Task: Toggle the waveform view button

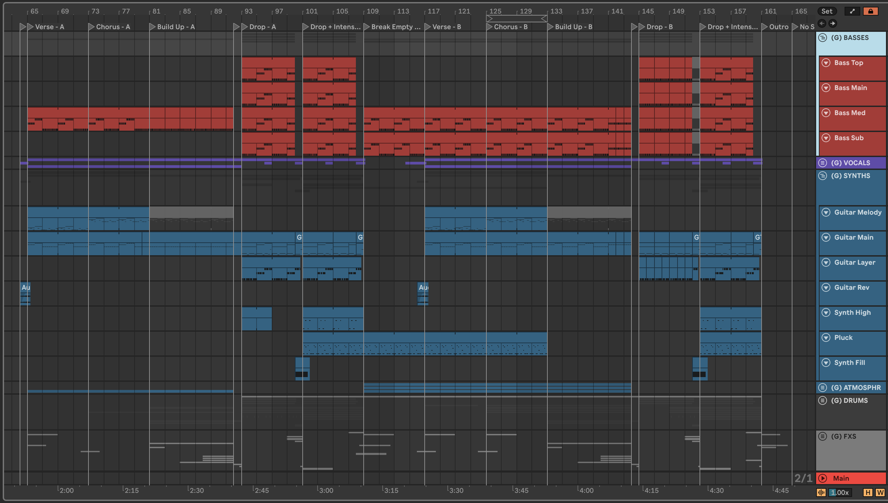Action: tap(821, 493)
